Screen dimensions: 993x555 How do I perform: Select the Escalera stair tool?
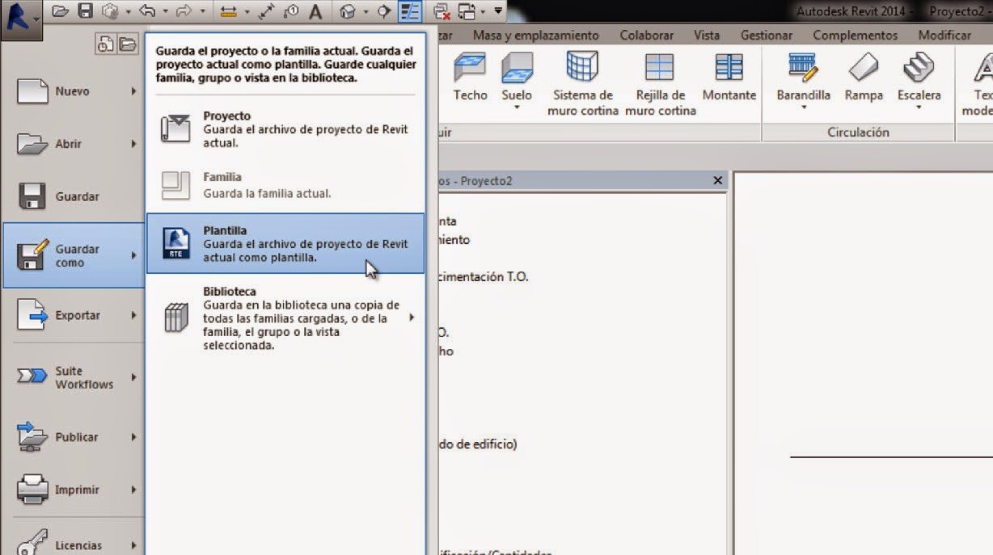coord(919,77)
